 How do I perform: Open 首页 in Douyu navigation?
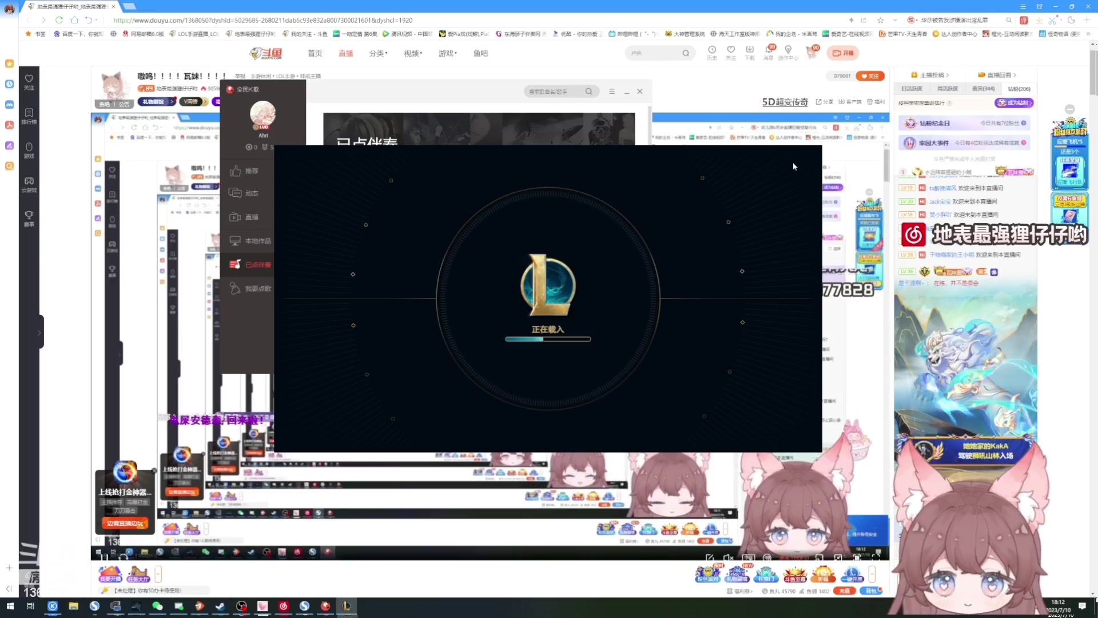pyautogui.click(x=315, y=53)
